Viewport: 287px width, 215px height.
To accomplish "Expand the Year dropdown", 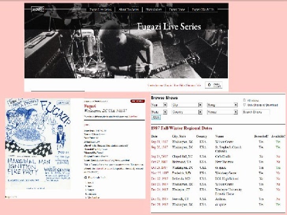I will [x=159, y=105].
